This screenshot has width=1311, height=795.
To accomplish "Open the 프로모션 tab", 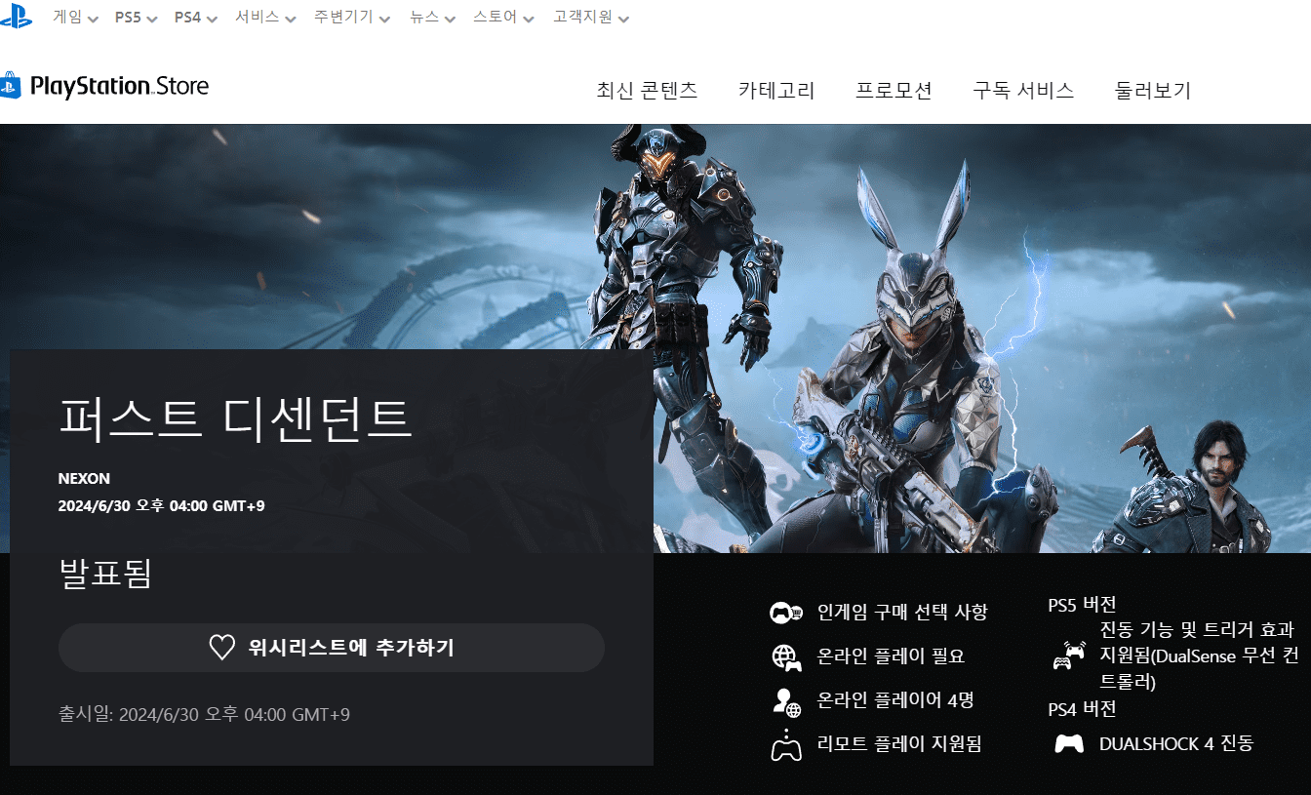I will (x=894, y=91).
